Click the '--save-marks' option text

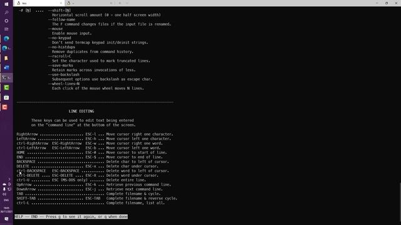click(61, 66)
